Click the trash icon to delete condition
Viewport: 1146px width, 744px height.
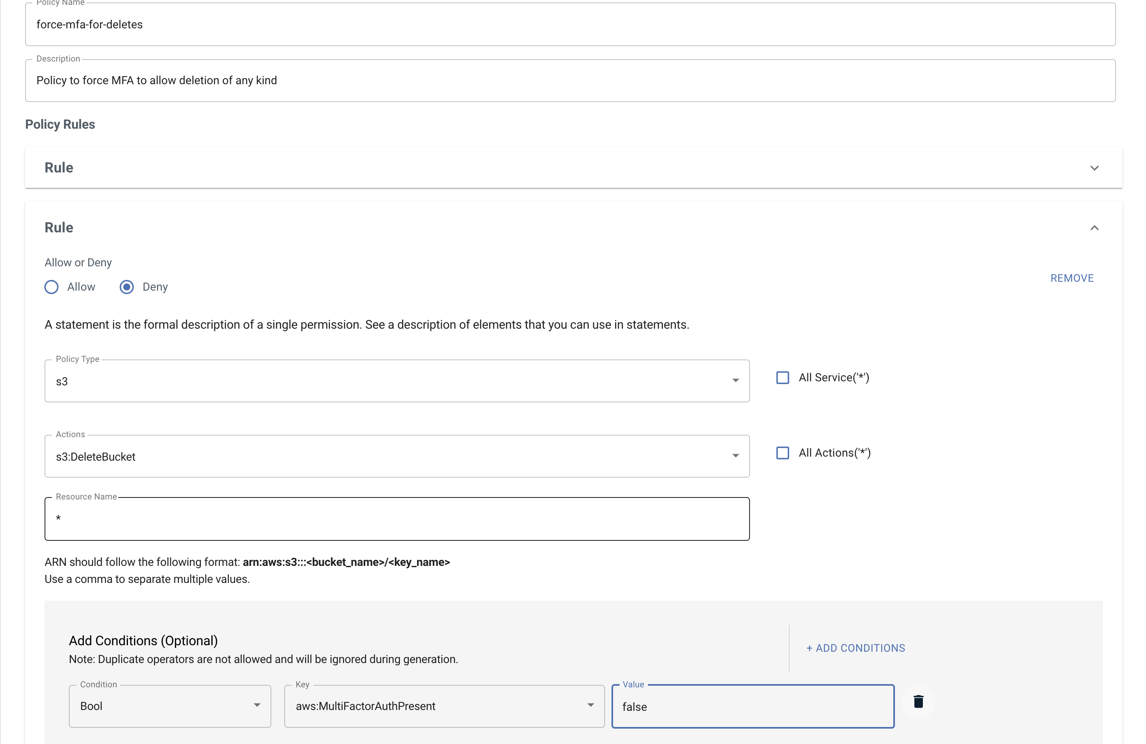click(x=918, y=702)
